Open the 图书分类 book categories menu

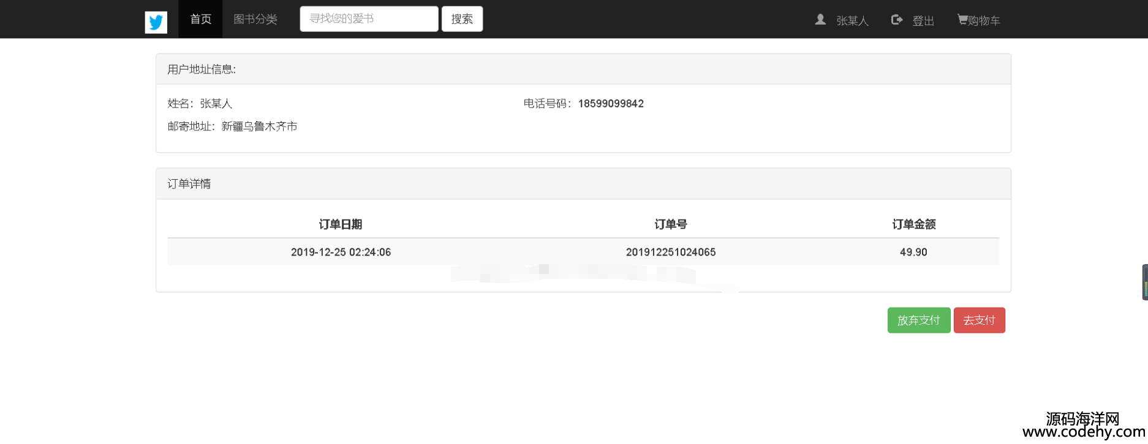pos(255,19)
